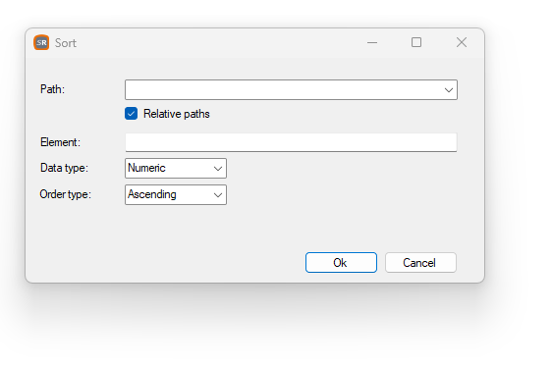
Task: Focus the Element text field
Action: click(x=291, y=142)
